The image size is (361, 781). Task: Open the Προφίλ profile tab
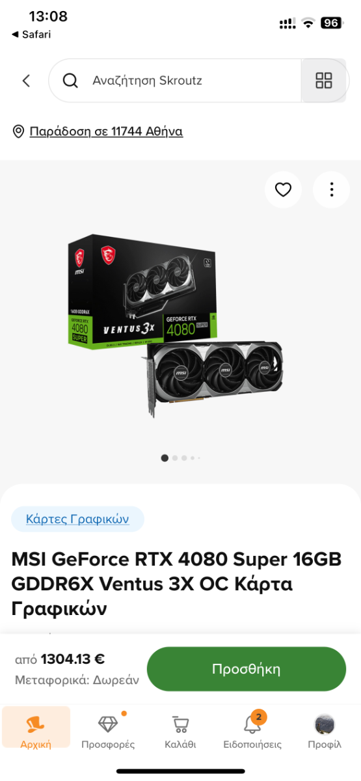pyautogui.click(x=325, y=732)
